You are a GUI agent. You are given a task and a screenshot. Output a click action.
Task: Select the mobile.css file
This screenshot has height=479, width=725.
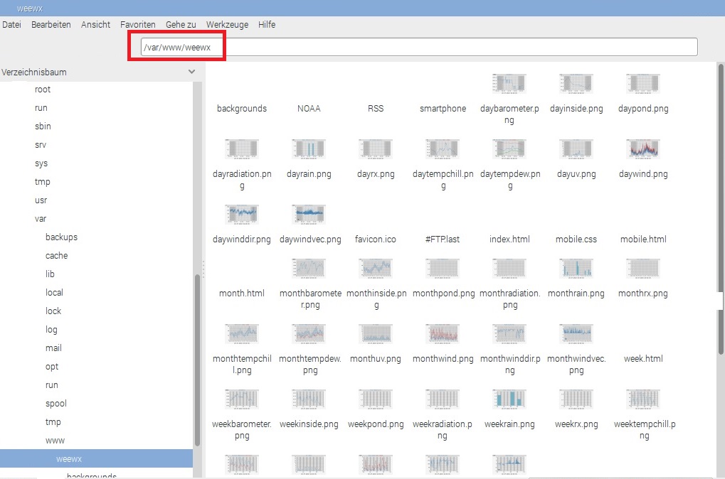pos(576,239)
